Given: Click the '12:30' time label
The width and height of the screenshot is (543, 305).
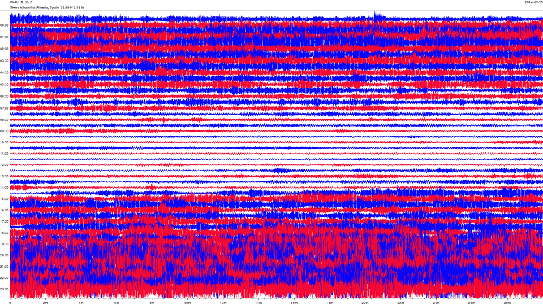Looking at the screenshot, I should pyautogui.click(x=5, y=165).
